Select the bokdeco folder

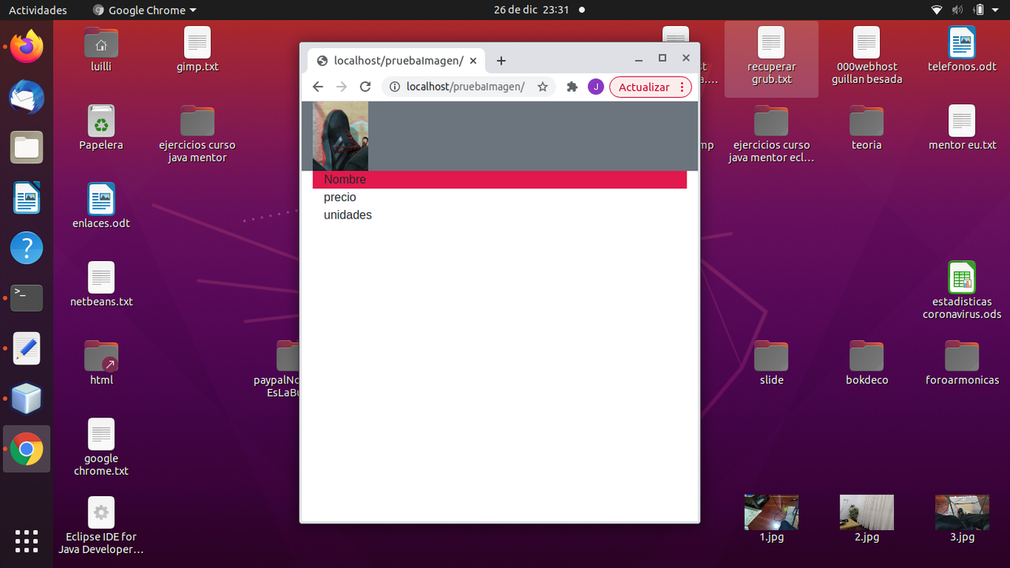[866, 362]
